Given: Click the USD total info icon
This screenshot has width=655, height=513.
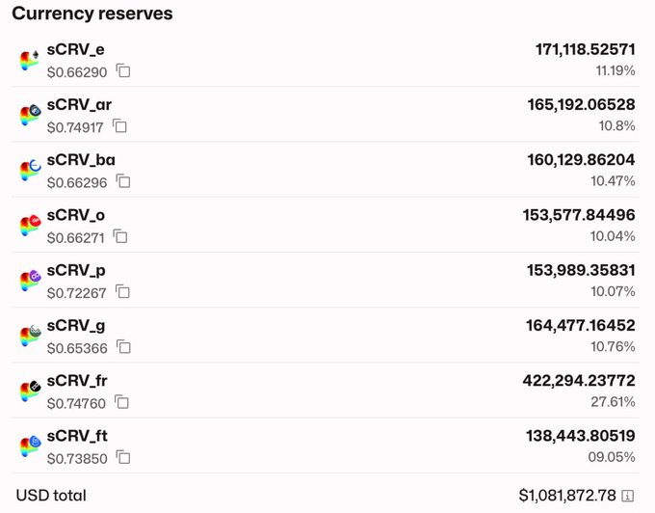Looking at the screenshot, I should coord(628,496).
